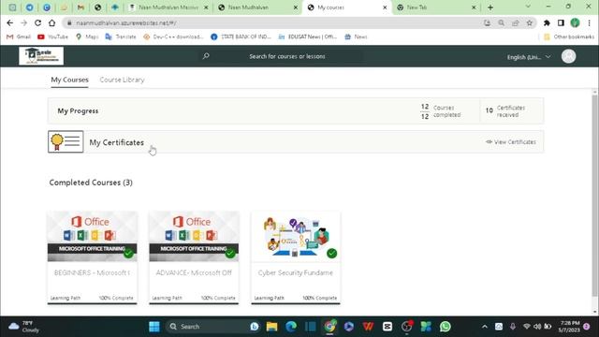
Task: Open the Extensions puzzle icon
Action: (x=547, y=22)
